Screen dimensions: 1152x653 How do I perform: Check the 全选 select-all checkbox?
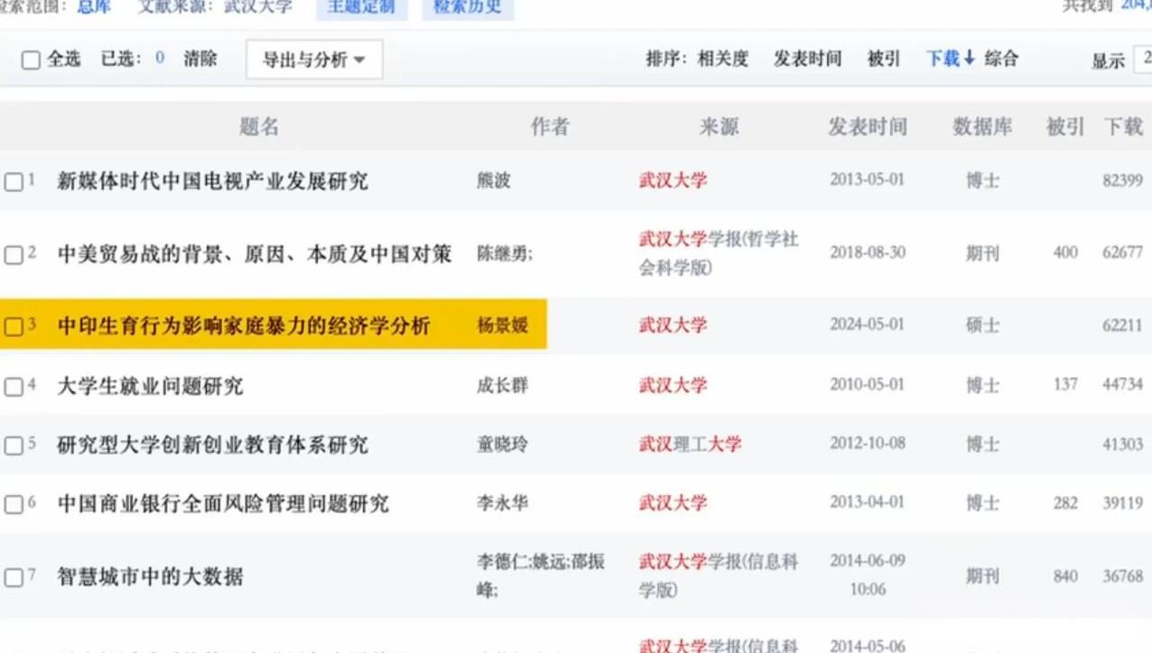pyautogui.click(x=31, y=60)
